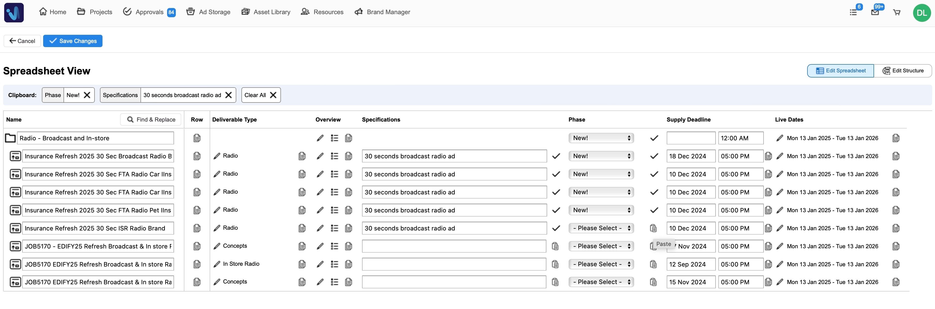Click paste icon in In Store Radio specifications
This screenshot has width=935, height=309.
(555, 264)
